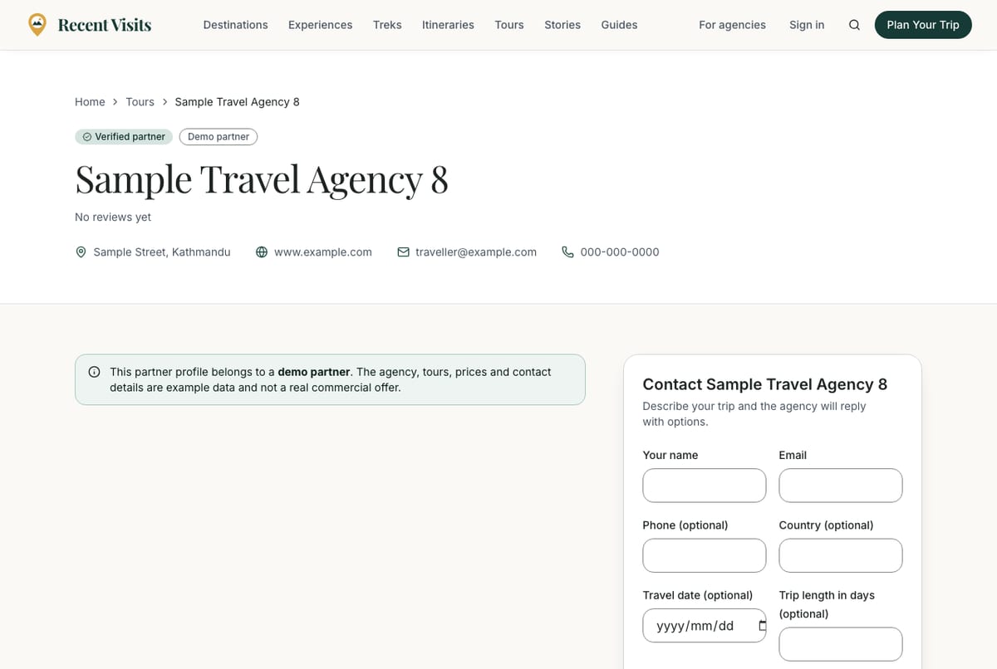Click the Demo partner badge
The image size is (997, 669).
coord(219,137)
